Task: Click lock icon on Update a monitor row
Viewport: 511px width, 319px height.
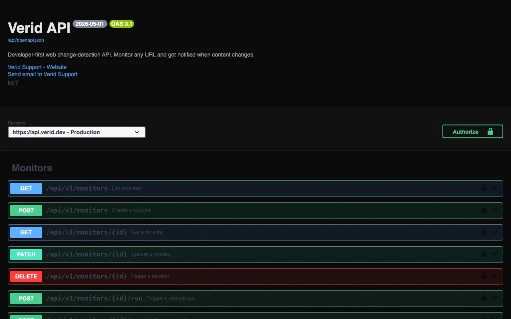Action: pos(484,254)
